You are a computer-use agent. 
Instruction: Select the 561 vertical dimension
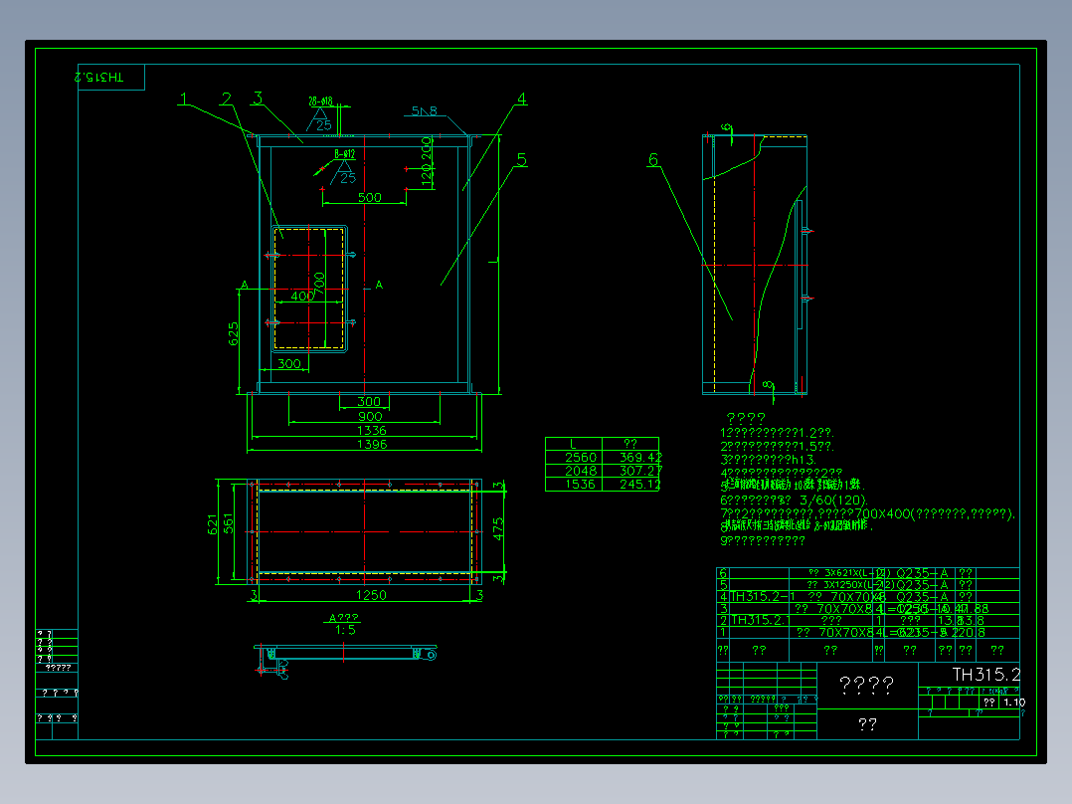point(229,523)
